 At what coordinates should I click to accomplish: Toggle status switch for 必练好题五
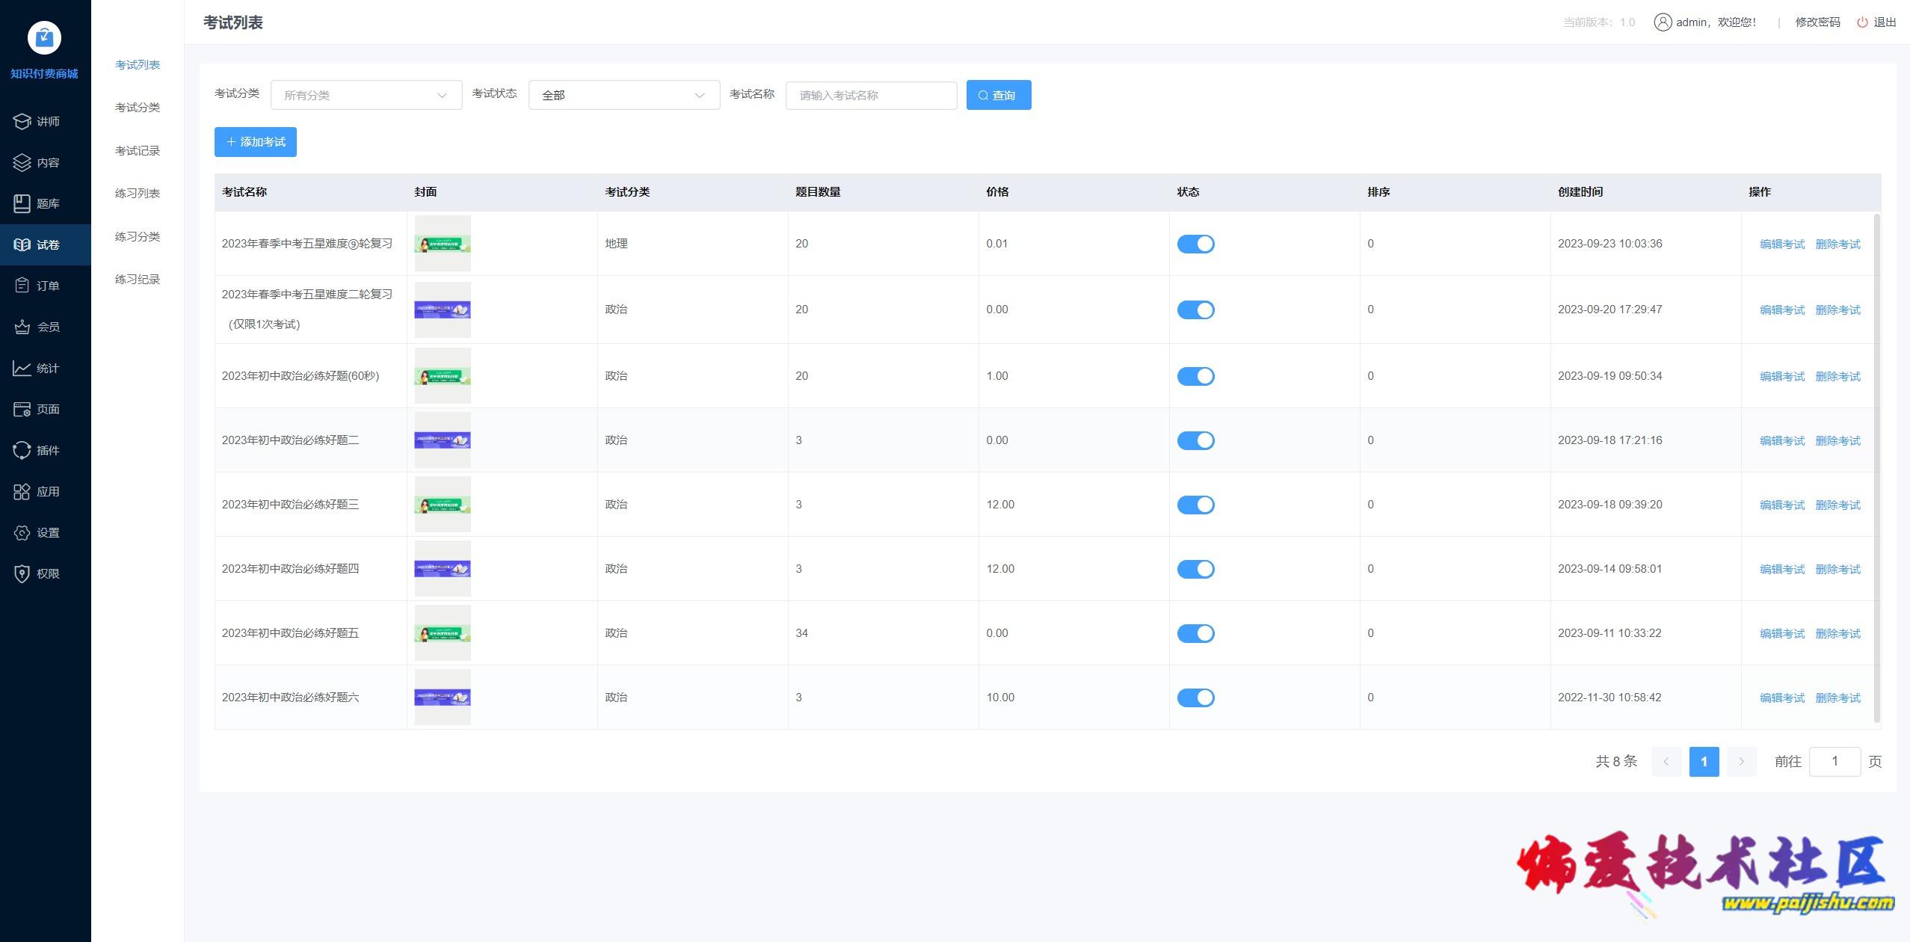click(1196, 633)
